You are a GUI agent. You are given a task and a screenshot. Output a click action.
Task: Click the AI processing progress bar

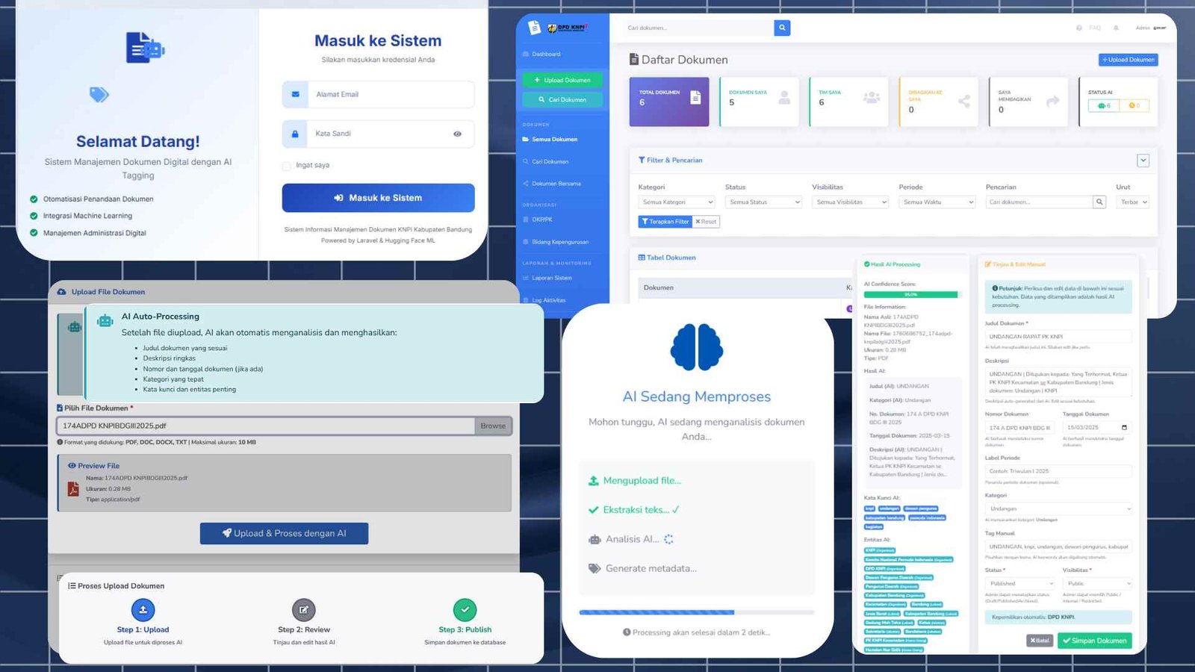696,612
